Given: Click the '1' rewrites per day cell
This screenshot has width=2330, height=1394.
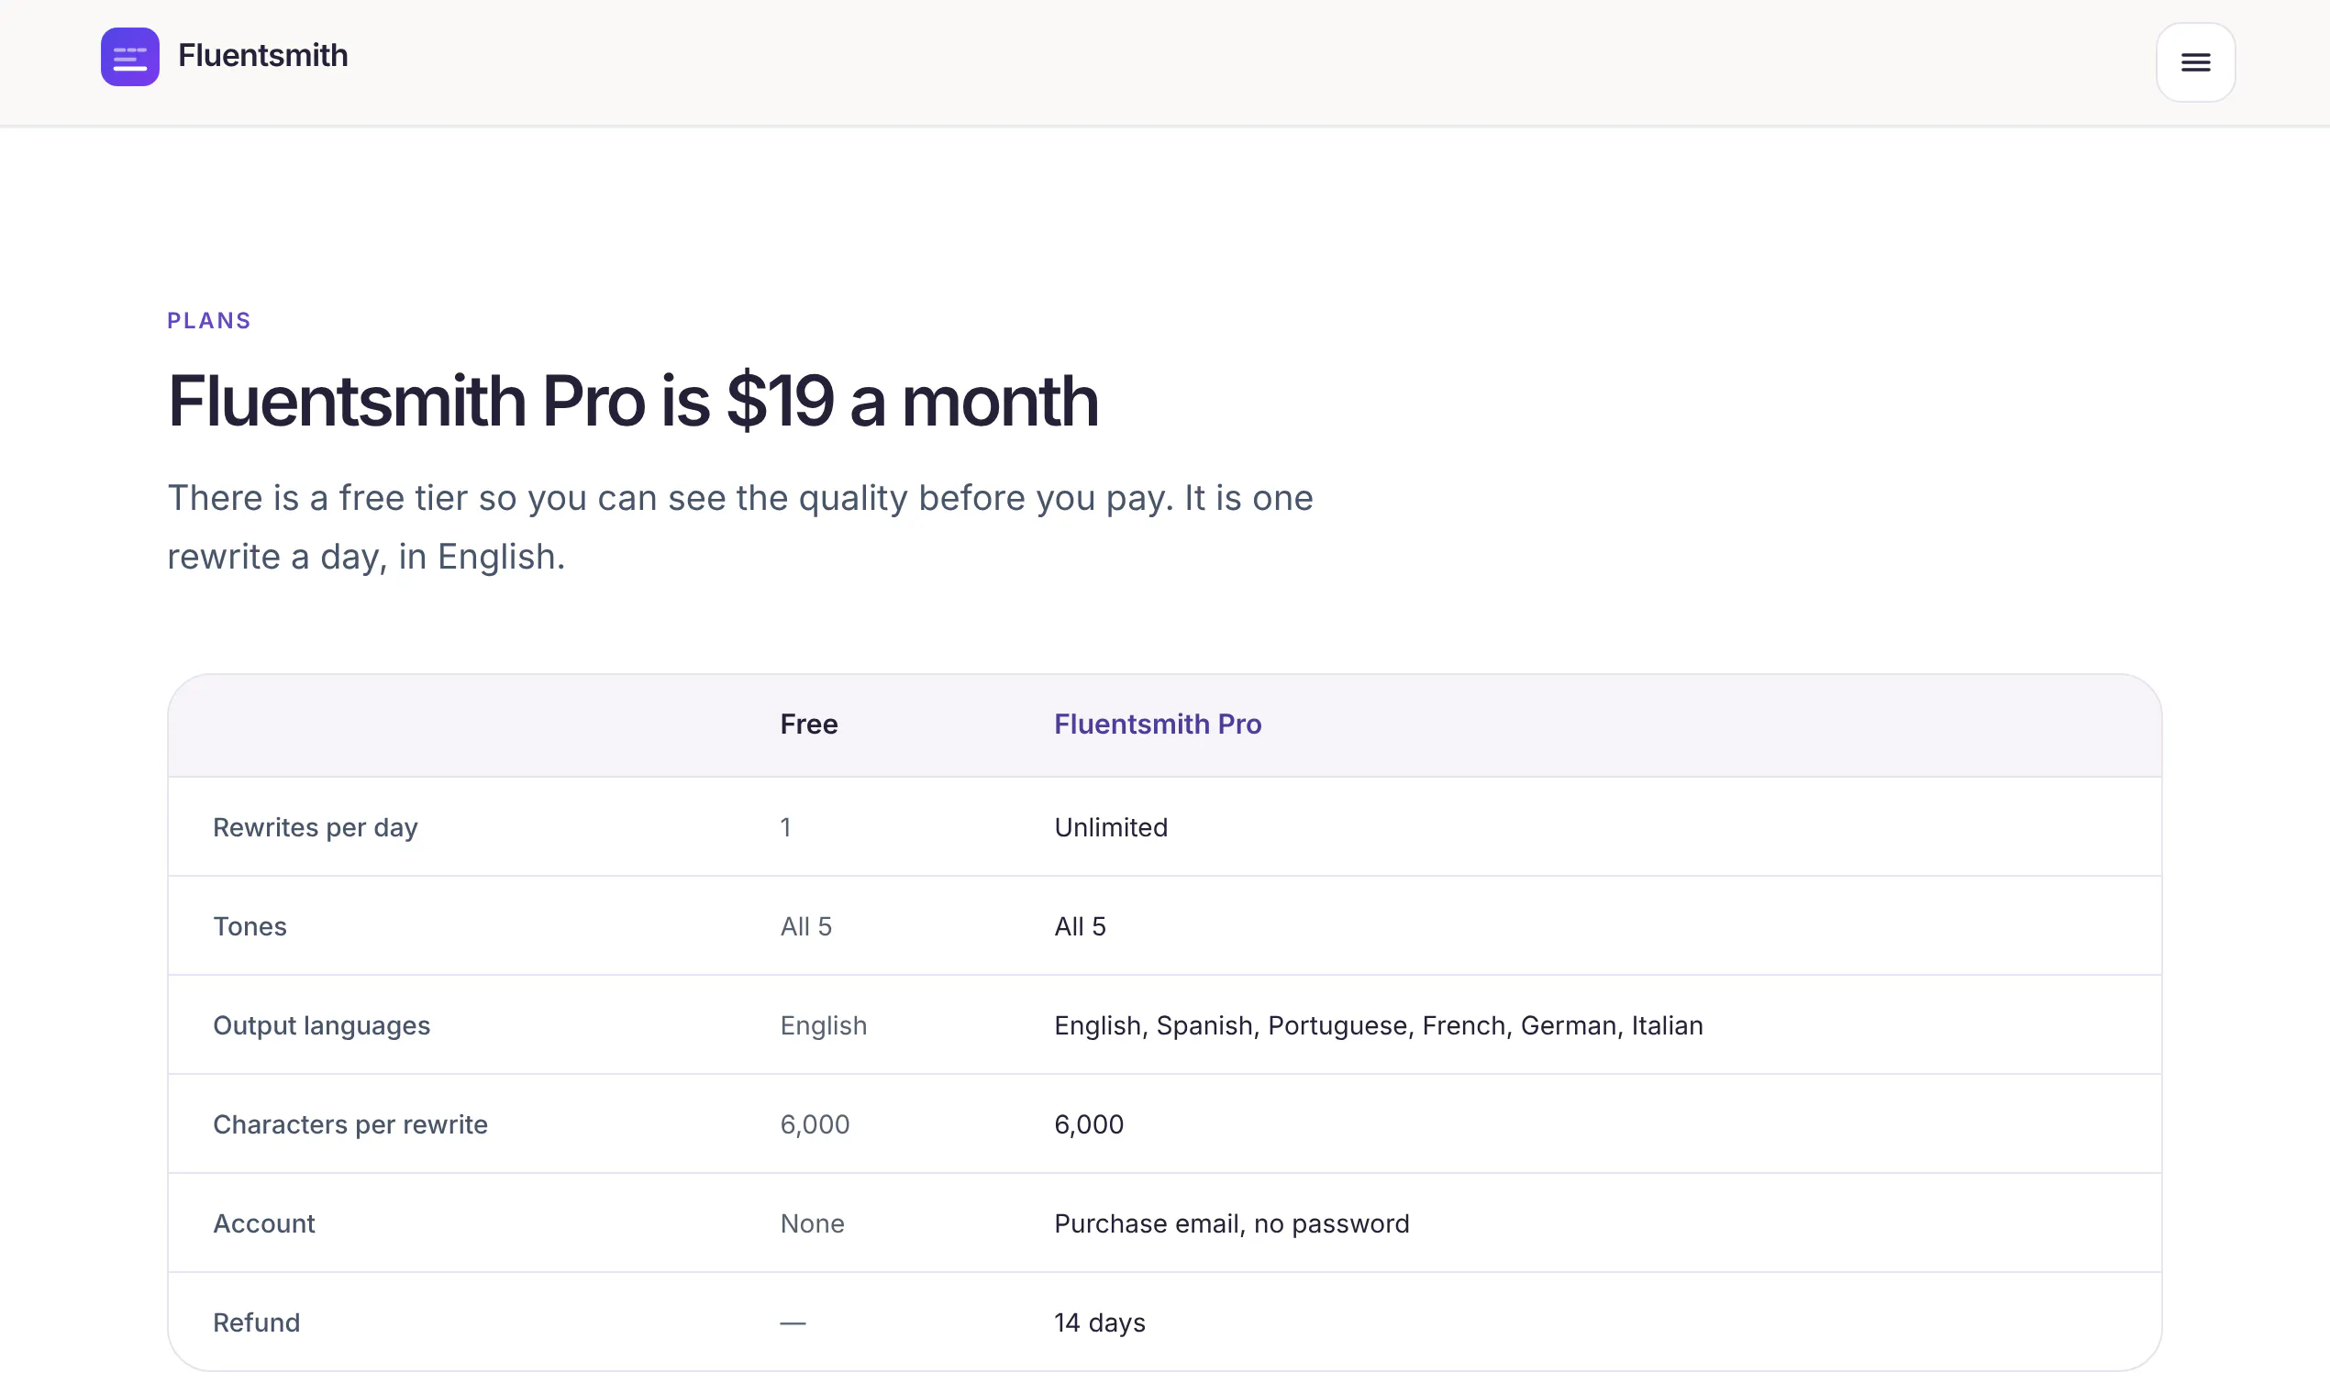Looking at the screenshot, I should click(785, 827).
